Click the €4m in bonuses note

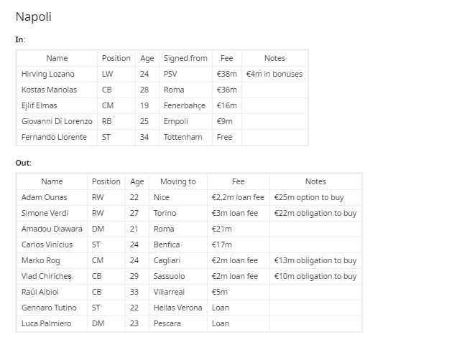click(x=274, y=74)
